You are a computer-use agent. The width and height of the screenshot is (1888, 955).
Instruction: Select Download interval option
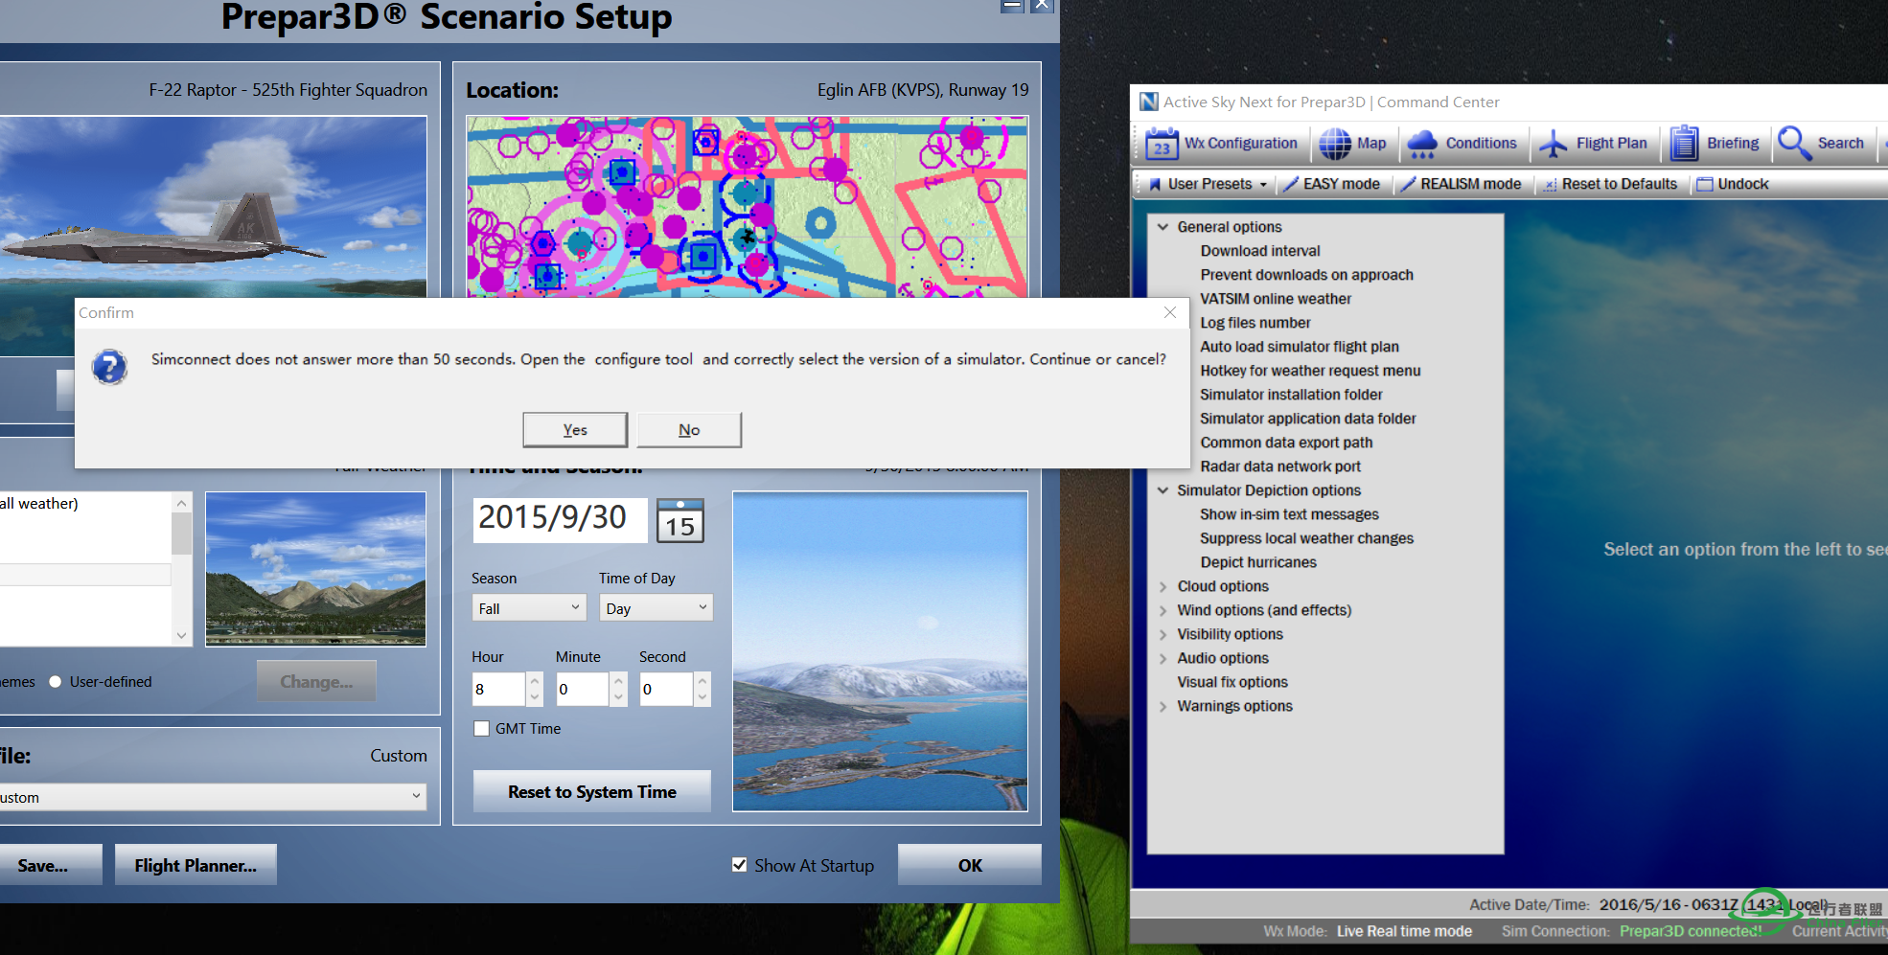tap(1260, 251)
